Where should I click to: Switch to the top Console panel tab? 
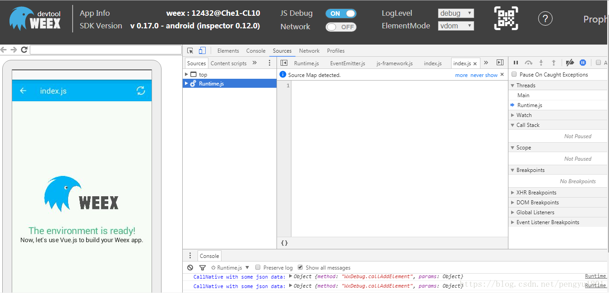pyautogui.click(x=256, y=51)
